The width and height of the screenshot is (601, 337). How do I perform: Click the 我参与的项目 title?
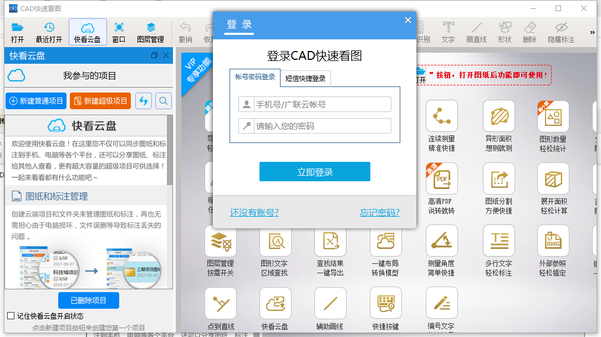click(x=89, y=75)
